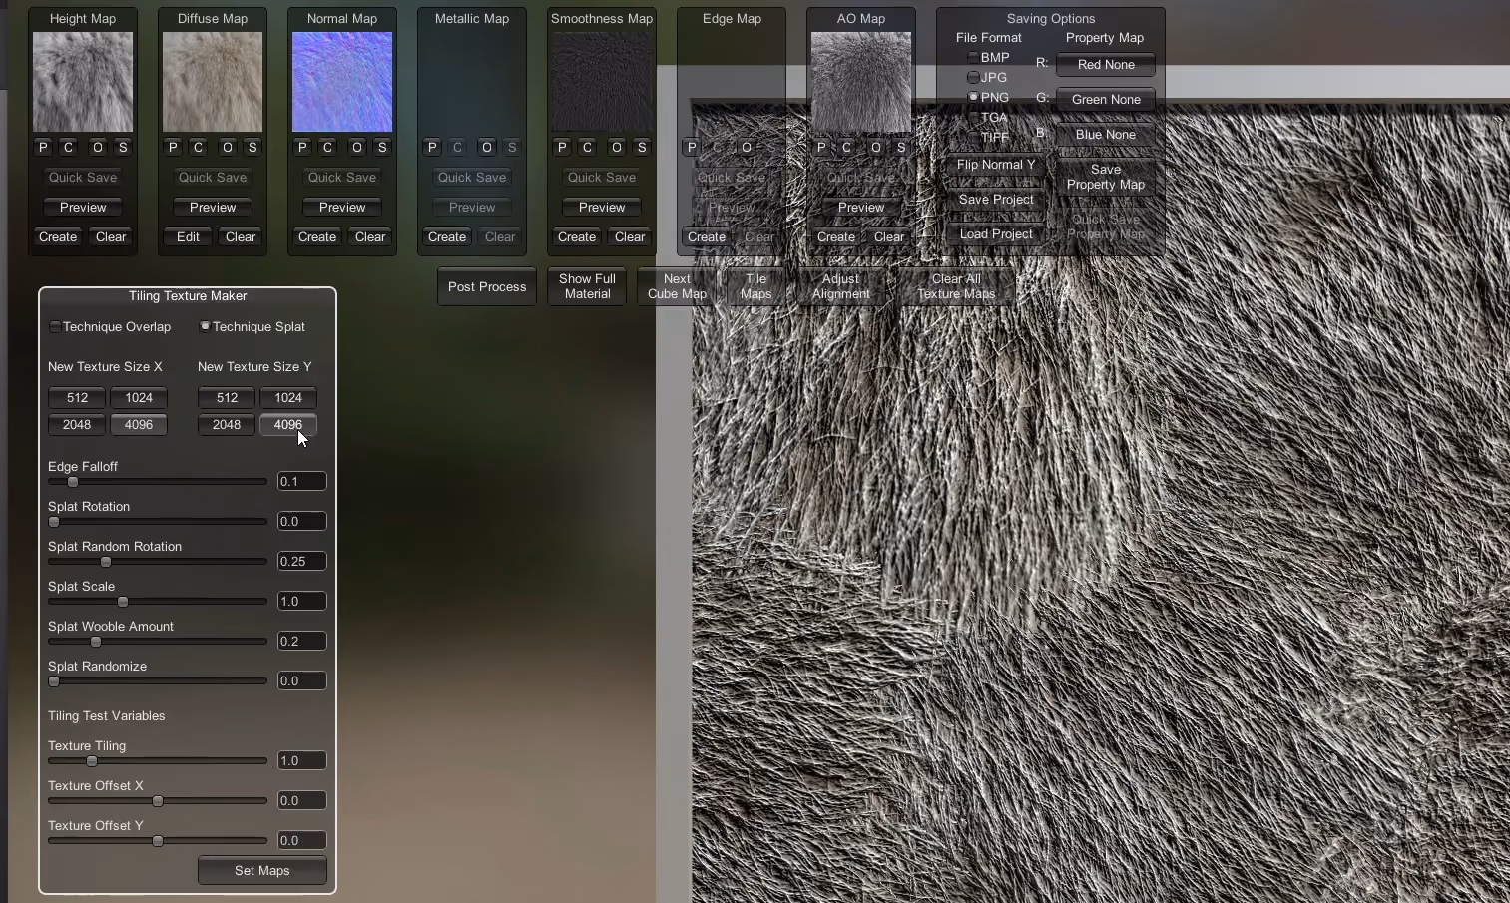Click Load Project

[x=996, y=234]
